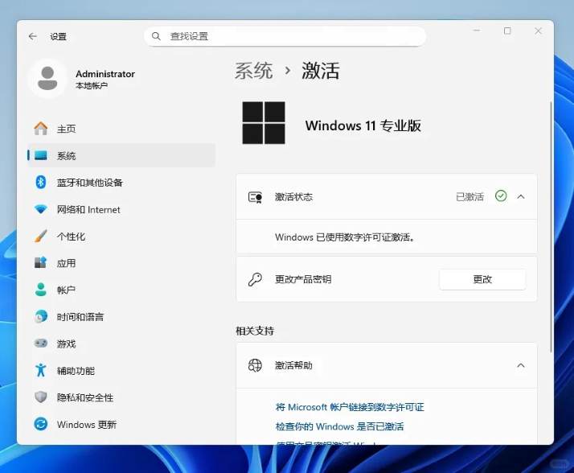Image resolution: width=574 pixels, height=473 pixels.
Task: Click the 系统 monitor icon
Action: tap(41, 155)
